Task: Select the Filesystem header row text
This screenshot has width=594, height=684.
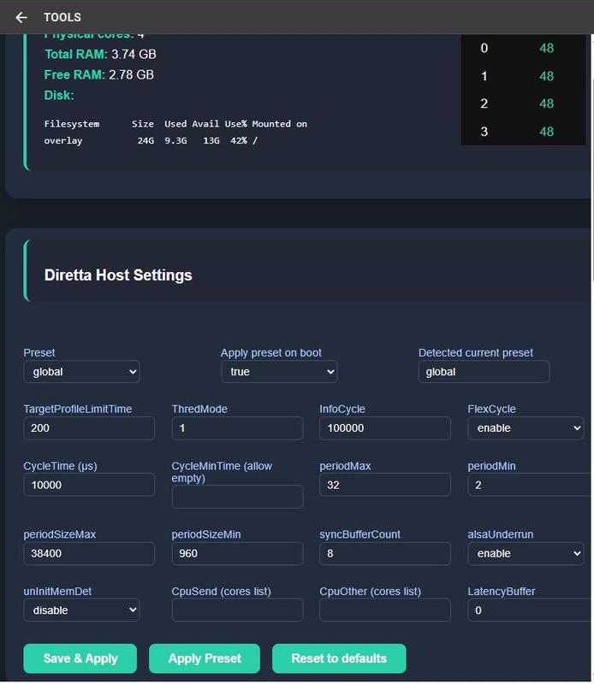Action: pyautogui.click(x=175, y=124)
